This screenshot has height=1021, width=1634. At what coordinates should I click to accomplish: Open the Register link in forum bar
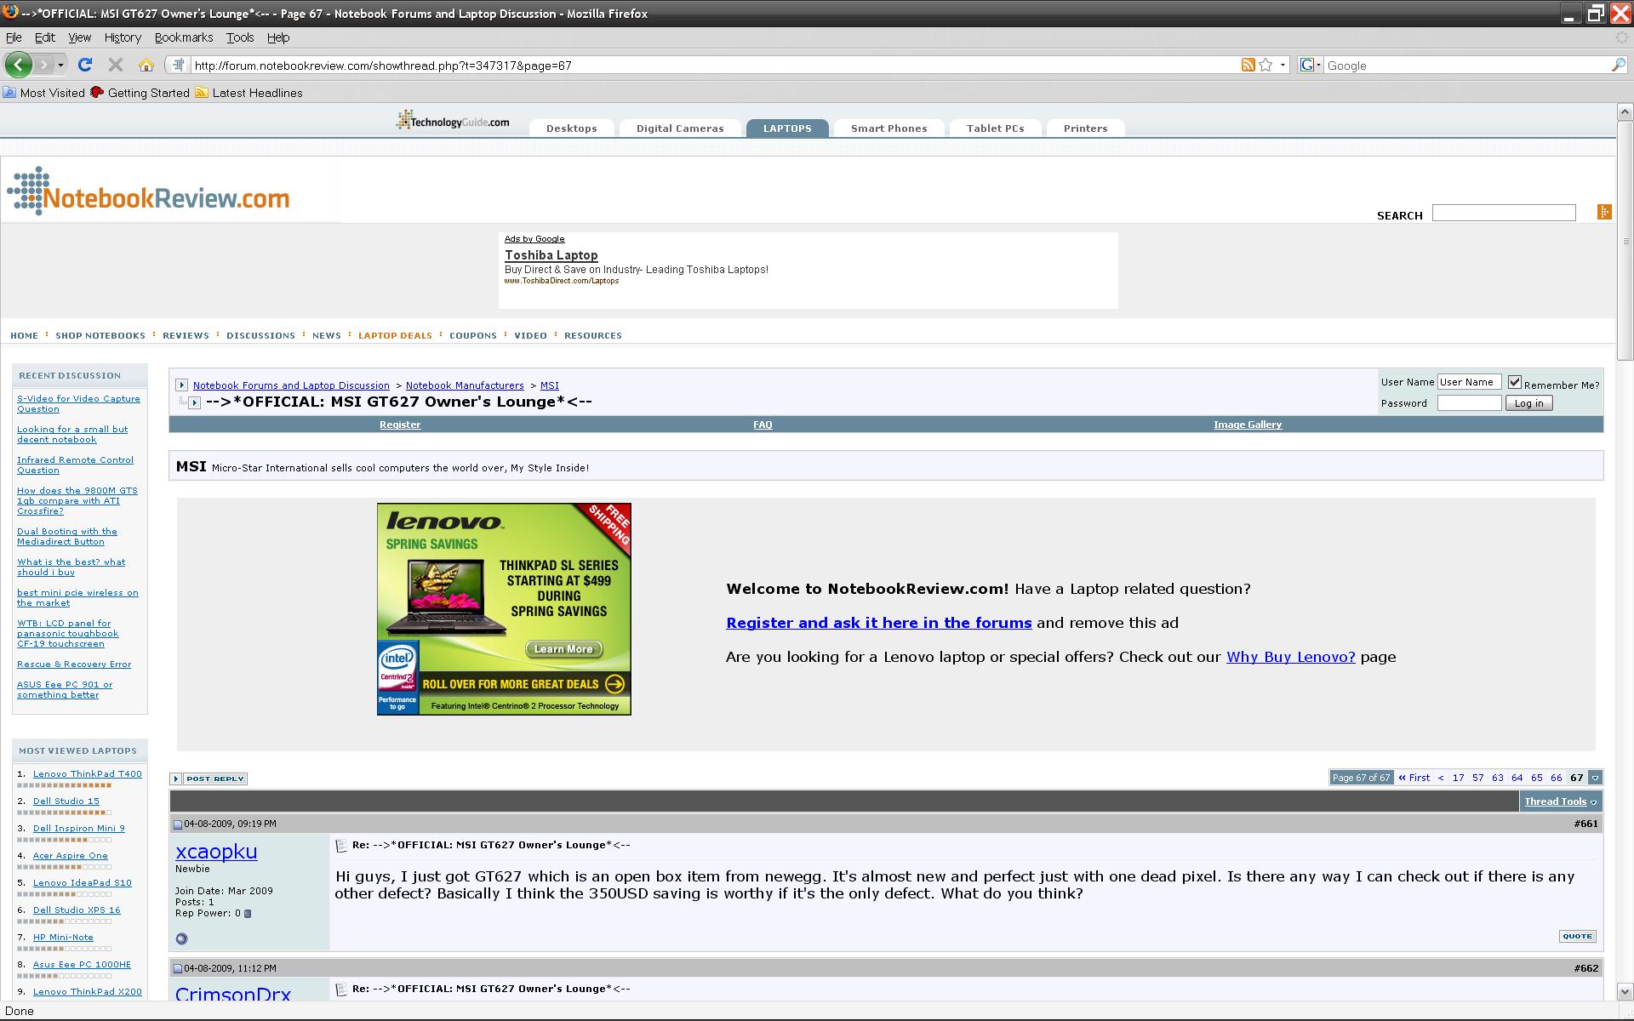point(400,425)
